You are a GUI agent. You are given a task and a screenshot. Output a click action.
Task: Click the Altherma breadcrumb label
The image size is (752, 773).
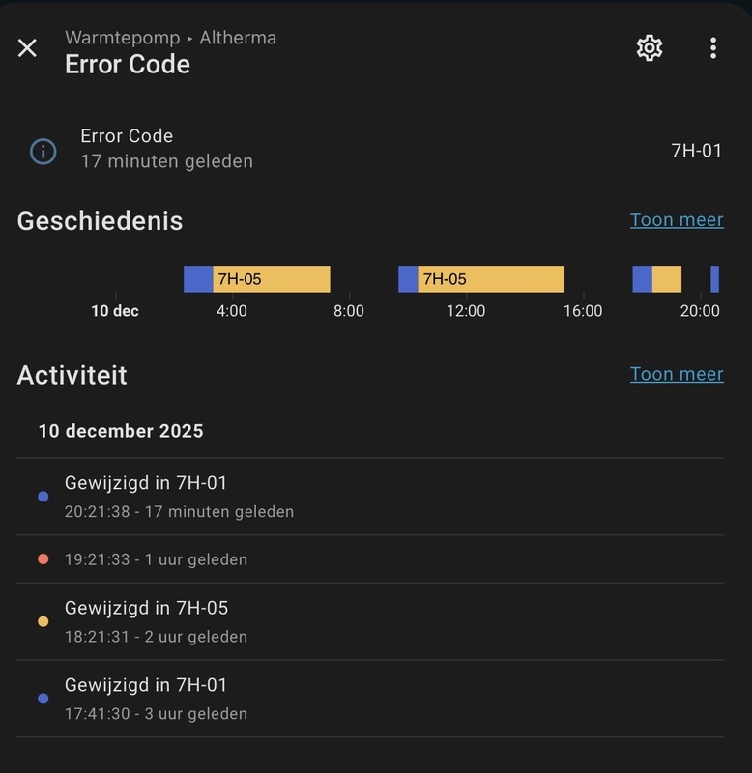237,40
